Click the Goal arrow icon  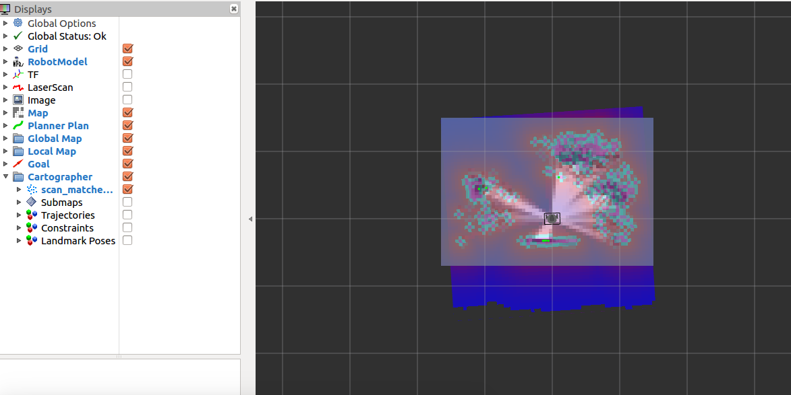pos(18,164)
